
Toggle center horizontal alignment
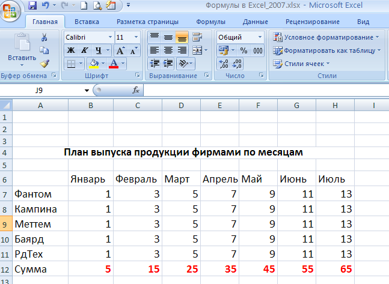click(x=168, y=50)
